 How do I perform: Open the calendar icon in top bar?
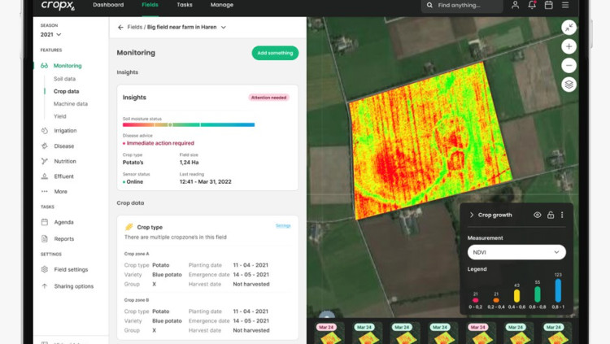pyautogui.click(x=549, y=5)
